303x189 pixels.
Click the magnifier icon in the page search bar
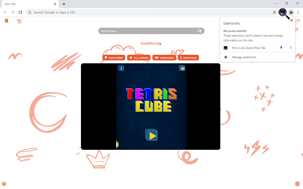(x=200, y=31)
